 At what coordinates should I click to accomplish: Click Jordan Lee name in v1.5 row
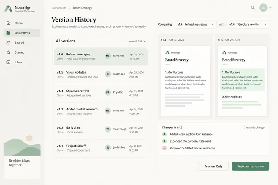(x=119, y=74)
